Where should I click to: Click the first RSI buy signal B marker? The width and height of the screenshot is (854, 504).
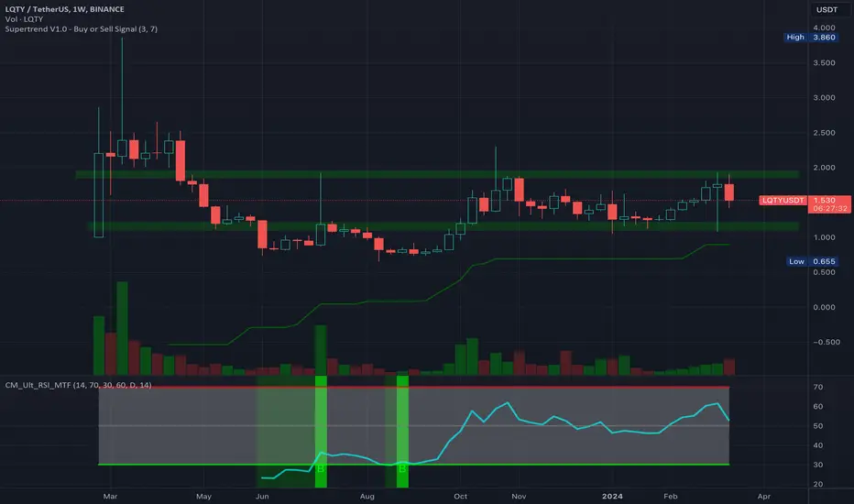pyautogui.click(x=321, y=468)
